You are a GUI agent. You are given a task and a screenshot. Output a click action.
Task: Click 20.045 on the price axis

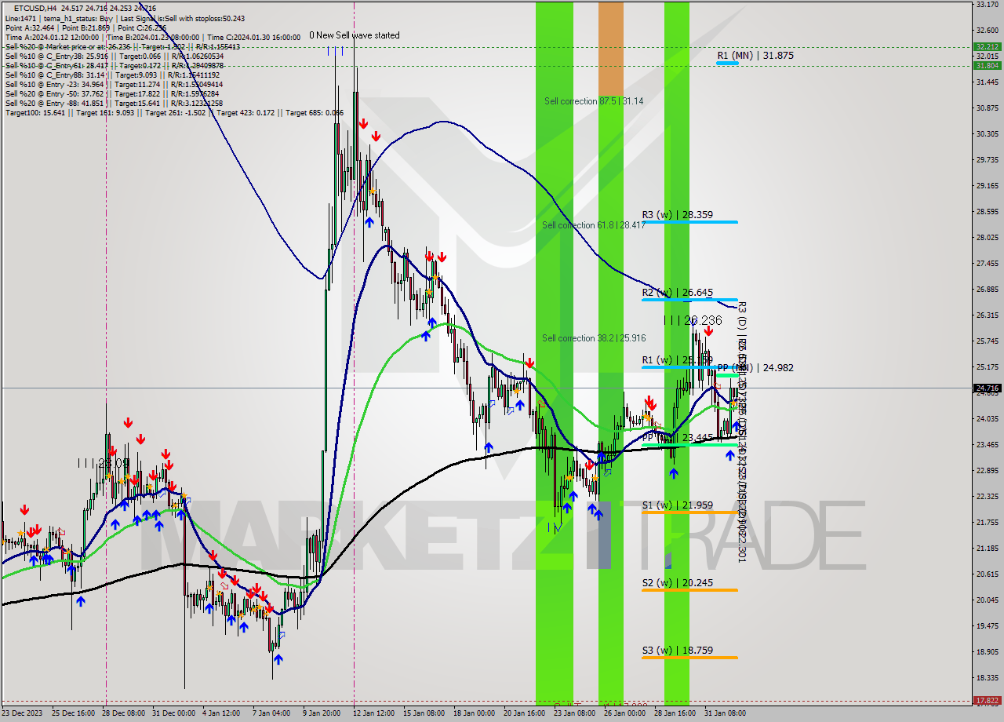987,600
